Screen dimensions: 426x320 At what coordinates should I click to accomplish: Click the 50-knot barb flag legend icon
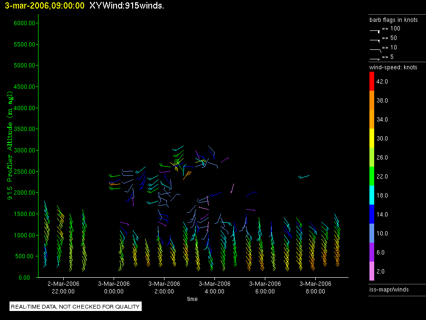point(375,39)
